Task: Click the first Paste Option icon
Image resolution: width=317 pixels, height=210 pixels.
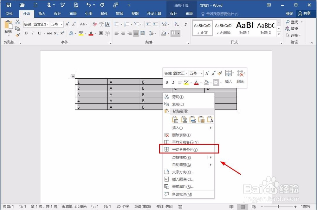Action: click(175, 119)
